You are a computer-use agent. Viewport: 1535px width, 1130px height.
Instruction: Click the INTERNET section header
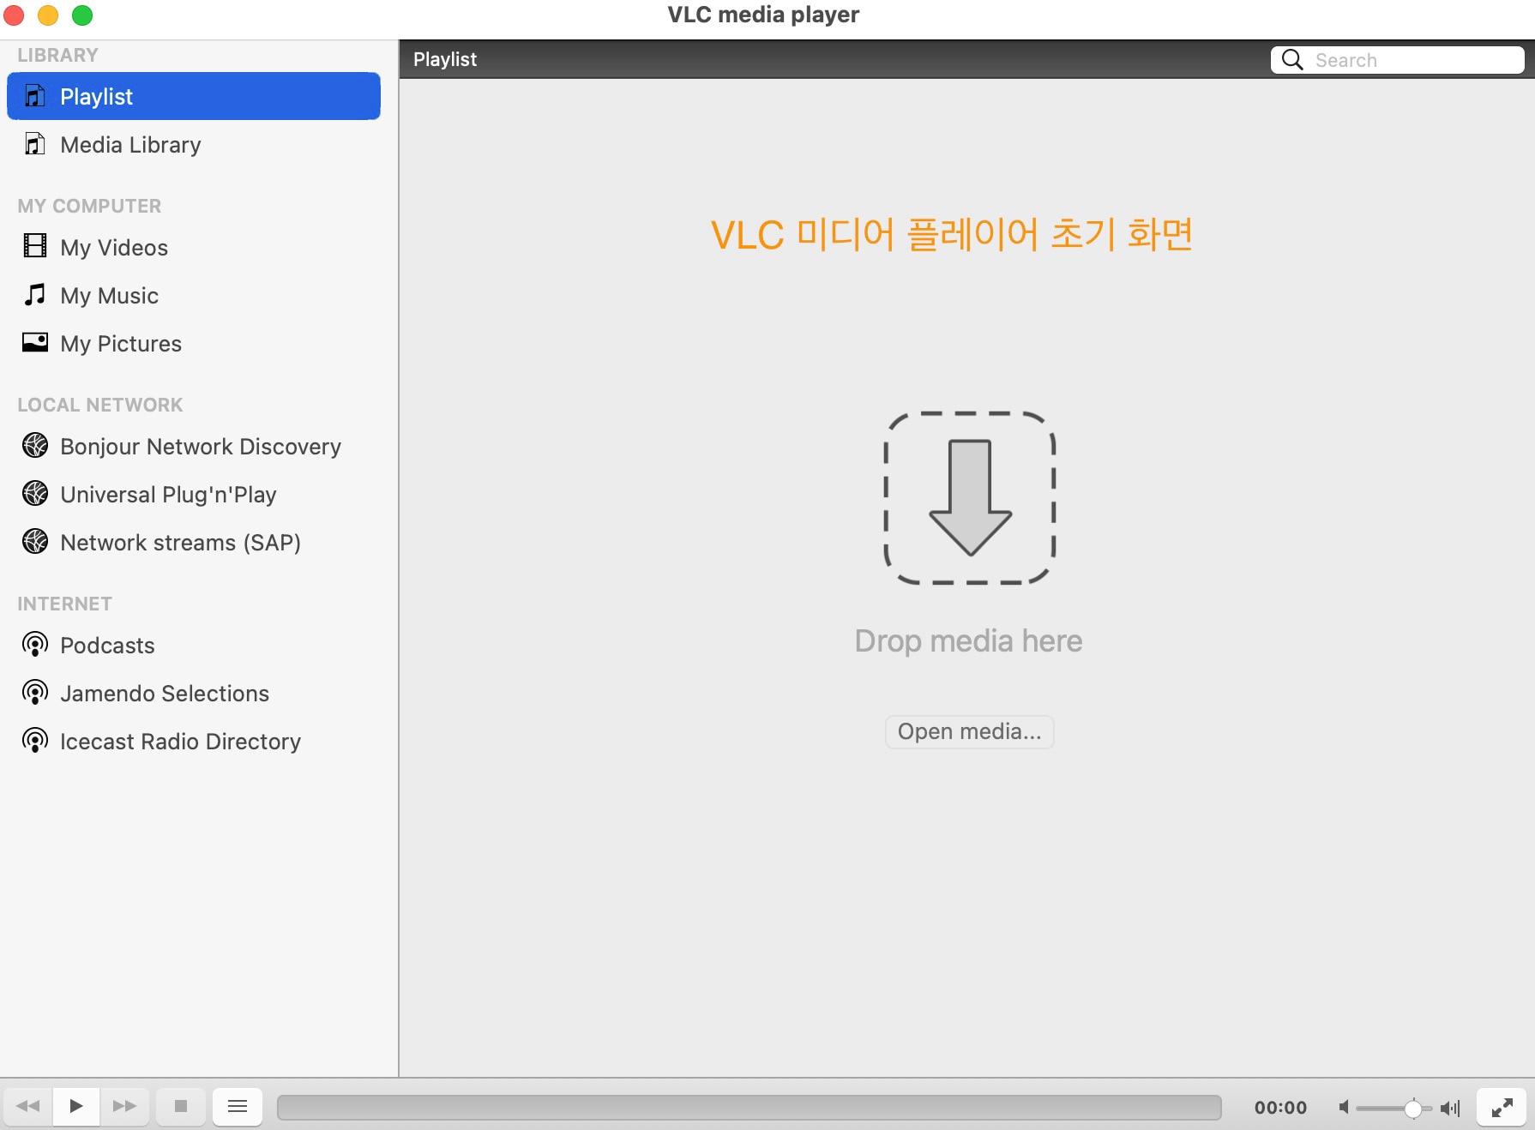(x=64, y=604)
